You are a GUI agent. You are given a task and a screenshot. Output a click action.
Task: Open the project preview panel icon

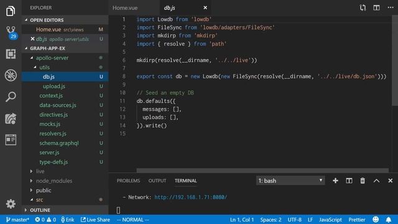click(11, 139)
